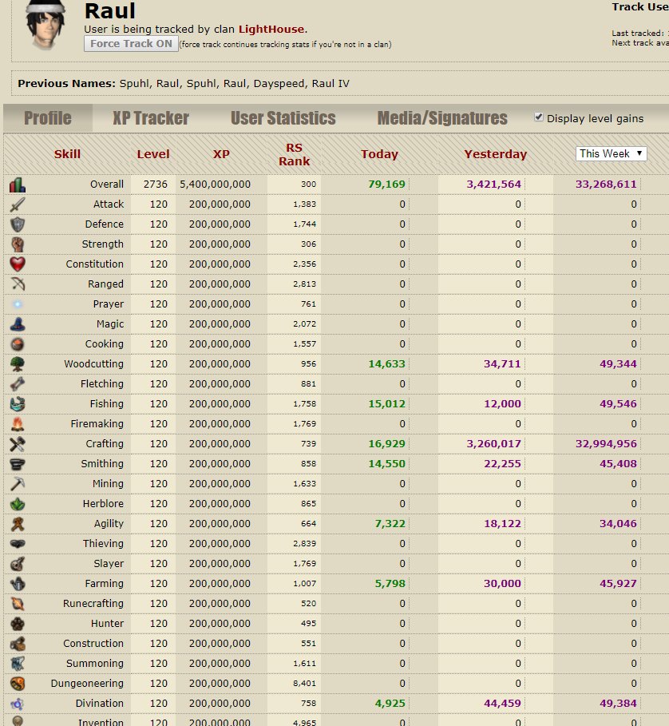Switch to the Profile tab
Viewport: 669px width, 726px height.
pyautogui.click(x=48, y=118)
